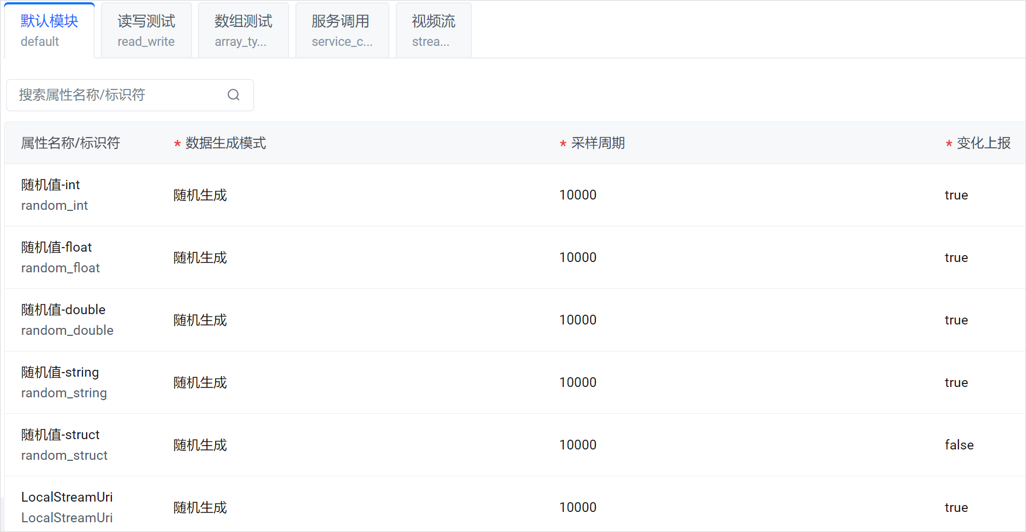The width and height of the screenshot is (1026, 532).
Task: Select the random_struct identifier text
Action: tap(64, 455)
